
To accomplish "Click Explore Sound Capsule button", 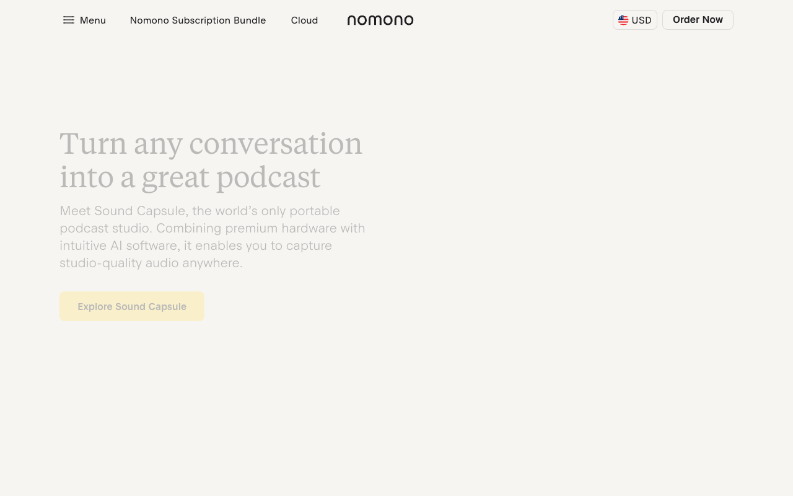I will coord(132,306).
